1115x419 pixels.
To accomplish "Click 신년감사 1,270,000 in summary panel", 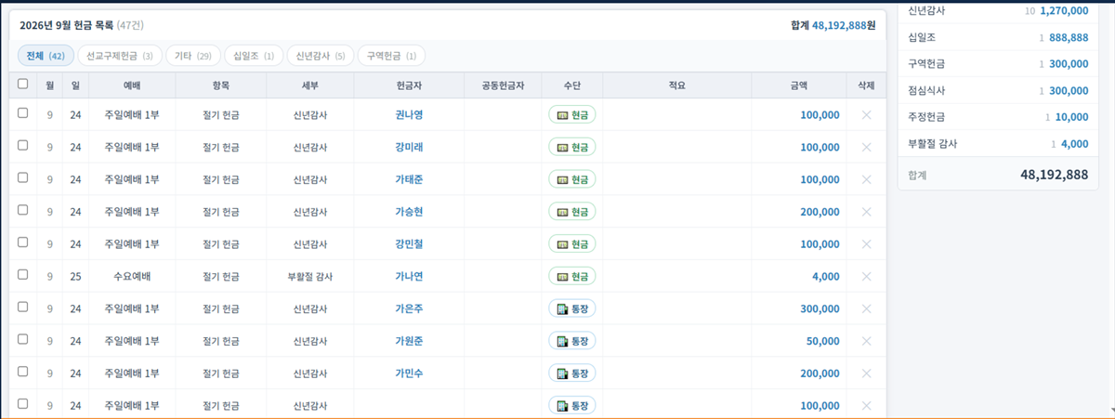I will tap(998, 11).
